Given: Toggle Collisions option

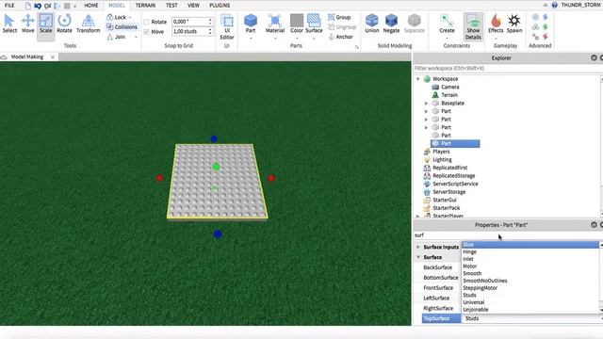Looking at the screenshot, I should (x=122, y=27).
